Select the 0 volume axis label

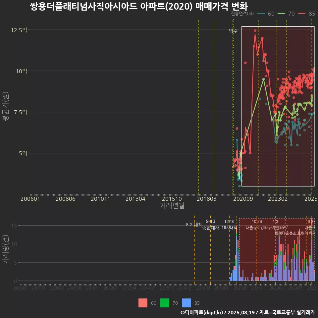coord(16,281)
